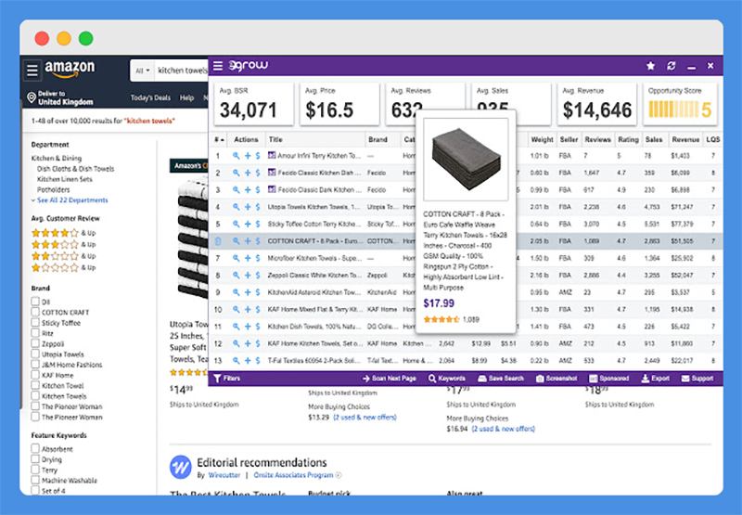This screenshot has height=515, width=742.
Task: Check the Drying feature checkbox
Action: point(35,458)
